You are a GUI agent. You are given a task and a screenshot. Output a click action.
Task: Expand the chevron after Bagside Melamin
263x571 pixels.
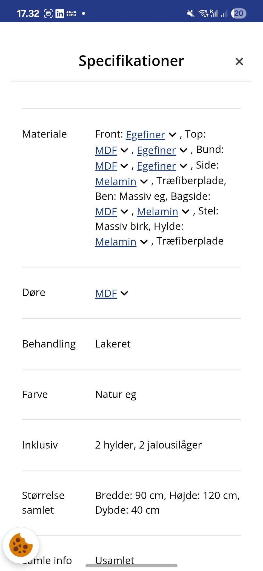click(x=185, y=212)
